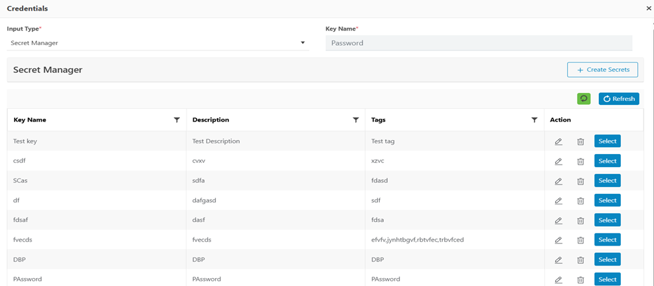Select the fdsaf secret row button
This screenshot has width=654, height=286.
(x=607, y=220)
